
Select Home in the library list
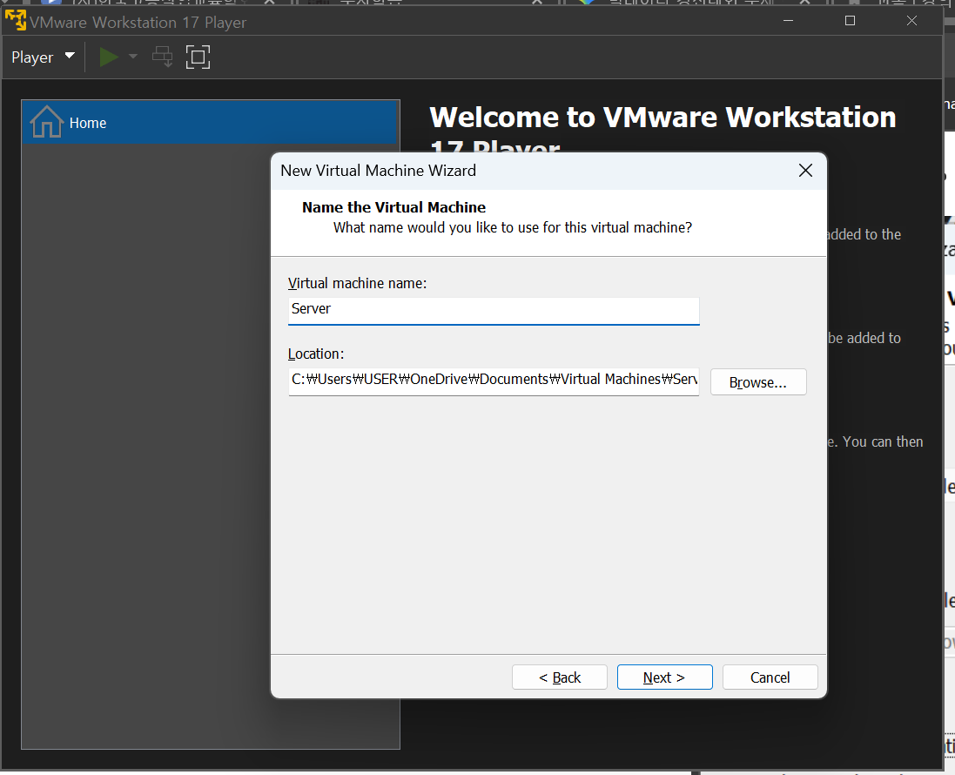click(x=210, y=123)
